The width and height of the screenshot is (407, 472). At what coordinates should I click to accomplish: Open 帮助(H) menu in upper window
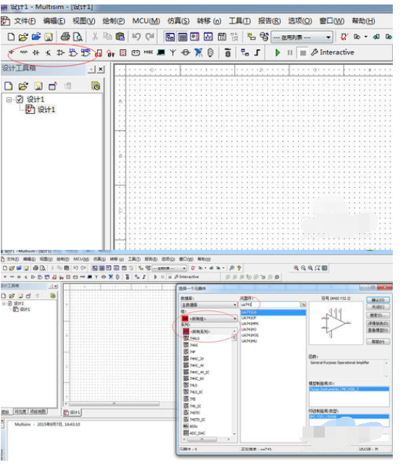pos(364,21)
